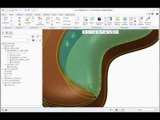160x120 pixels.
Task: Open the selection filter combo box in status bar
Action: pos(147,110)
